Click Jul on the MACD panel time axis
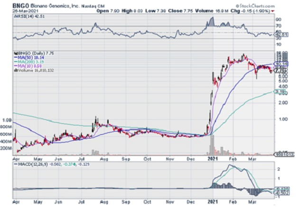The height and width of the screenshot is (207, 299). point(82,202)
